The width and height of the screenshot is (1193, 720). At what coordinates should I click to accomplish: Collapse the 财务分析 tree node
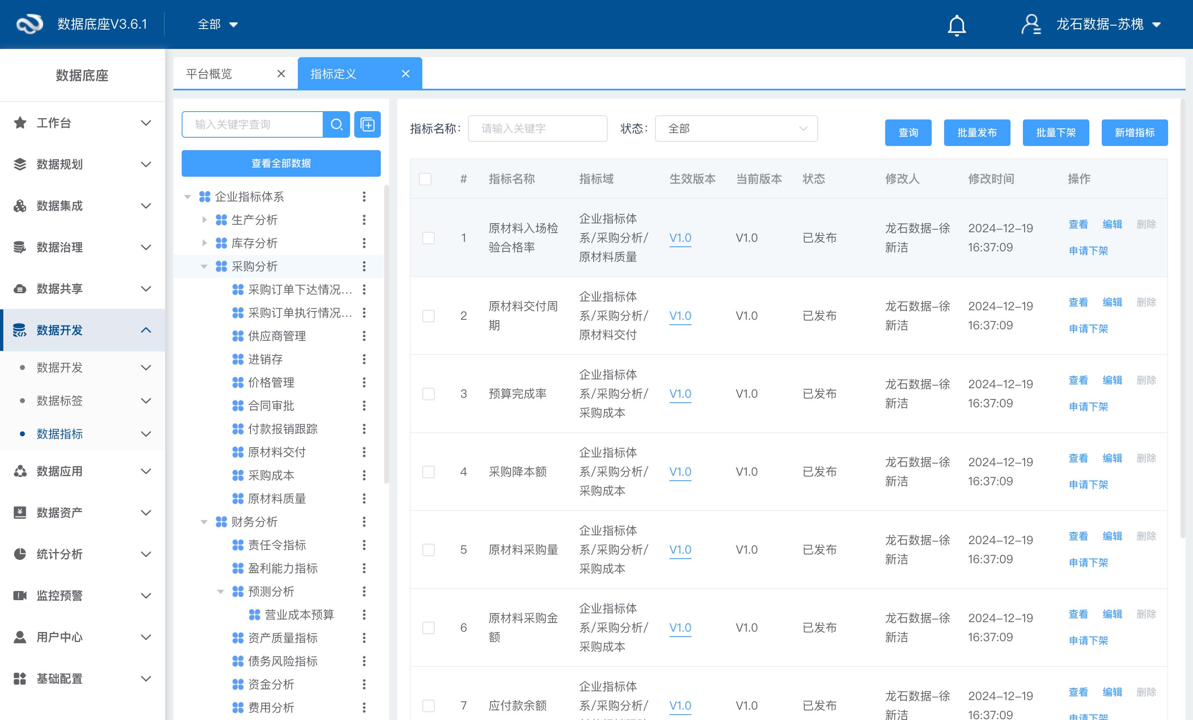point(205,522)
